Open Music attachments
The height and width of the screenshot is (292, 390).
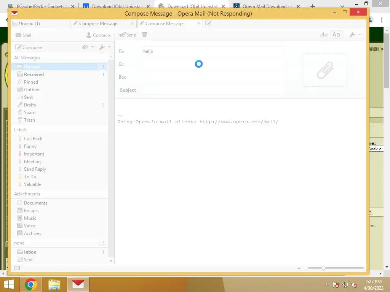point(59,218)
